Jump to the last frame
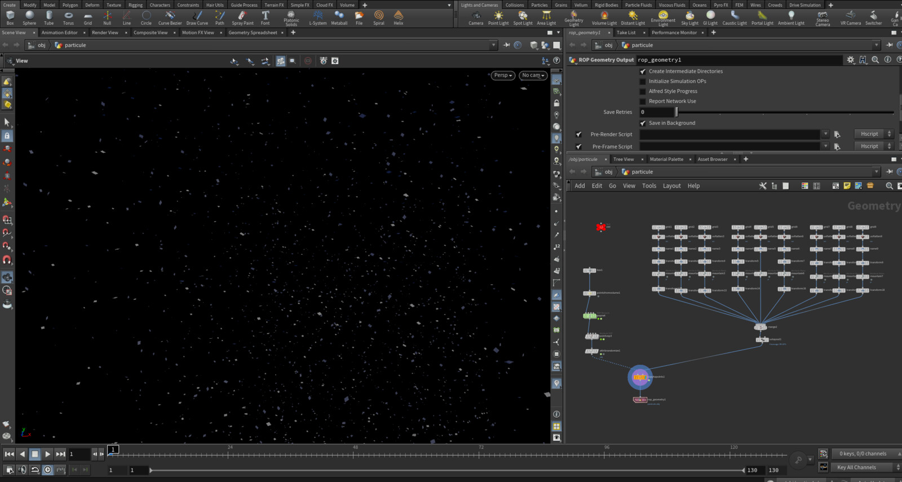 pyautogui.click(x=60, y=454)
